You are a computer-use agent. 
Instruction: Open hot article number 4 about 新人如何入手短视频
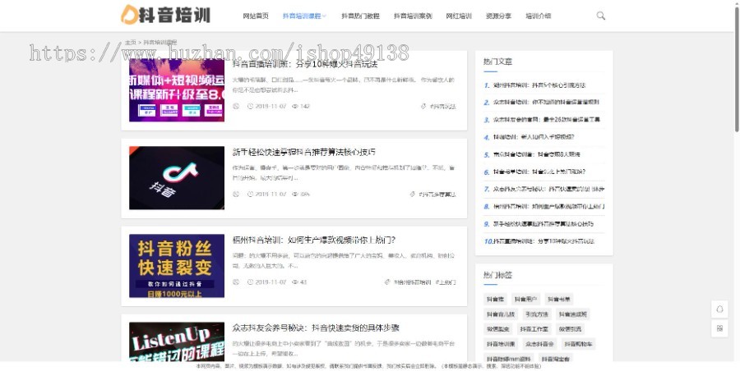pos(534,137)
